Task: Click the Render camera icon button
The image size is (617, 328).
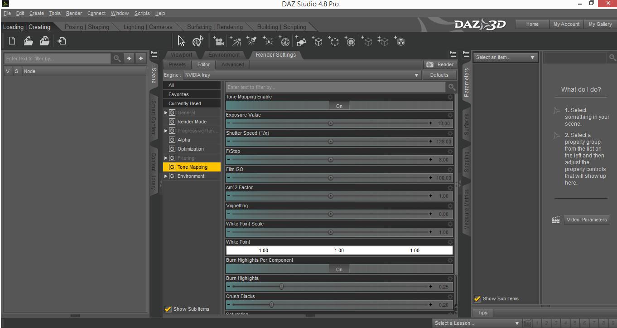Action: click(x=439, y=64)
